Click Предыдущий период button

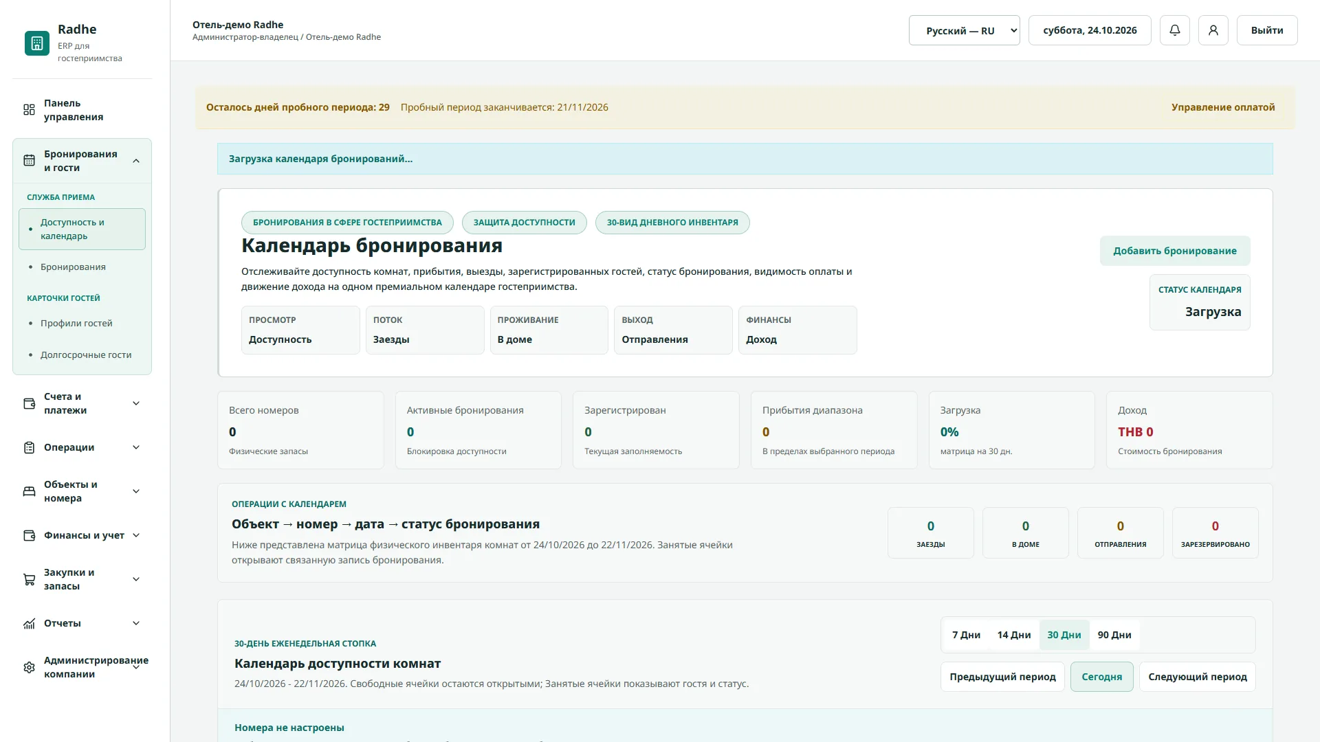click(1002, 677)
